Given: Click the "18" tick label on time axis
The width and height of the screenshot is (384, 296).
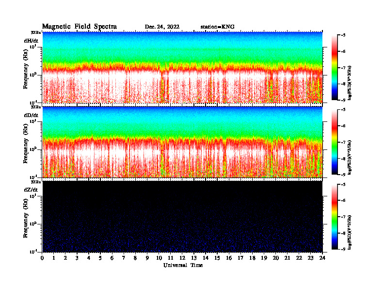Looking at the screenshot, I should pos(252,258).
